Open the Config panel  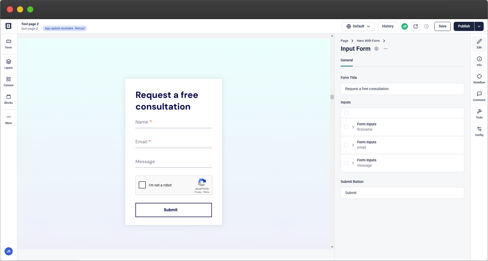[479, 131]
